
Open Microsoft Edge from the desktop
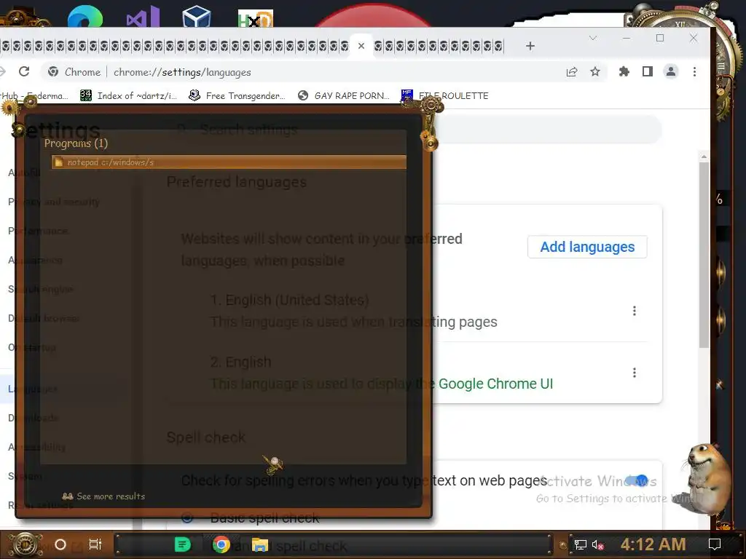85,16
